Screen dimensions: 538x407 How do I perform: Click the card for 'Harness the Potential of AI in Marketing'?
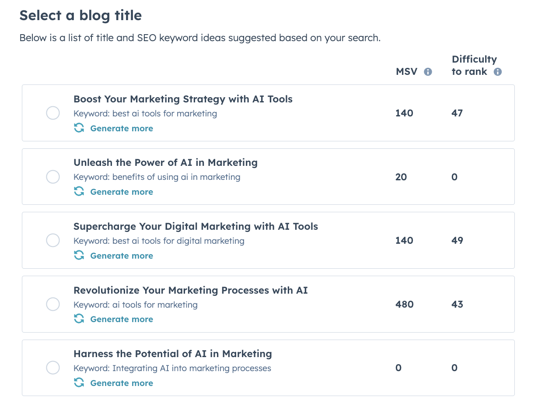[268, 368]
